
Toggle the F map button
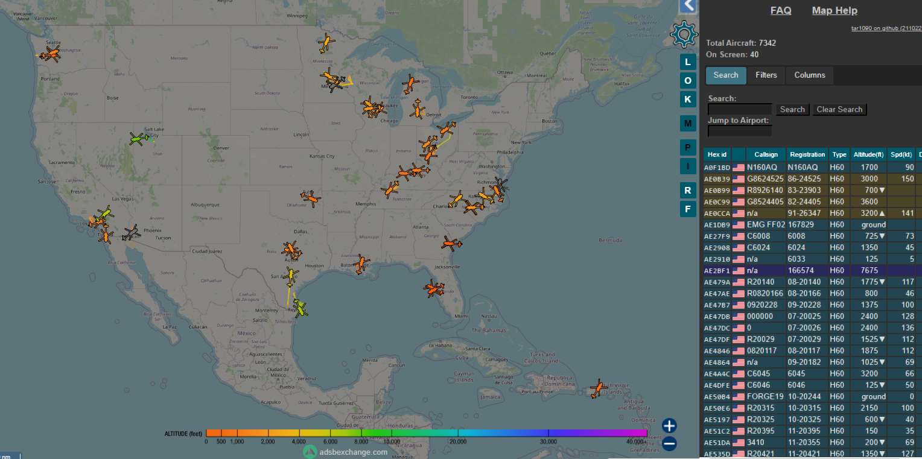pyautogui.click(x=687, y=209)
